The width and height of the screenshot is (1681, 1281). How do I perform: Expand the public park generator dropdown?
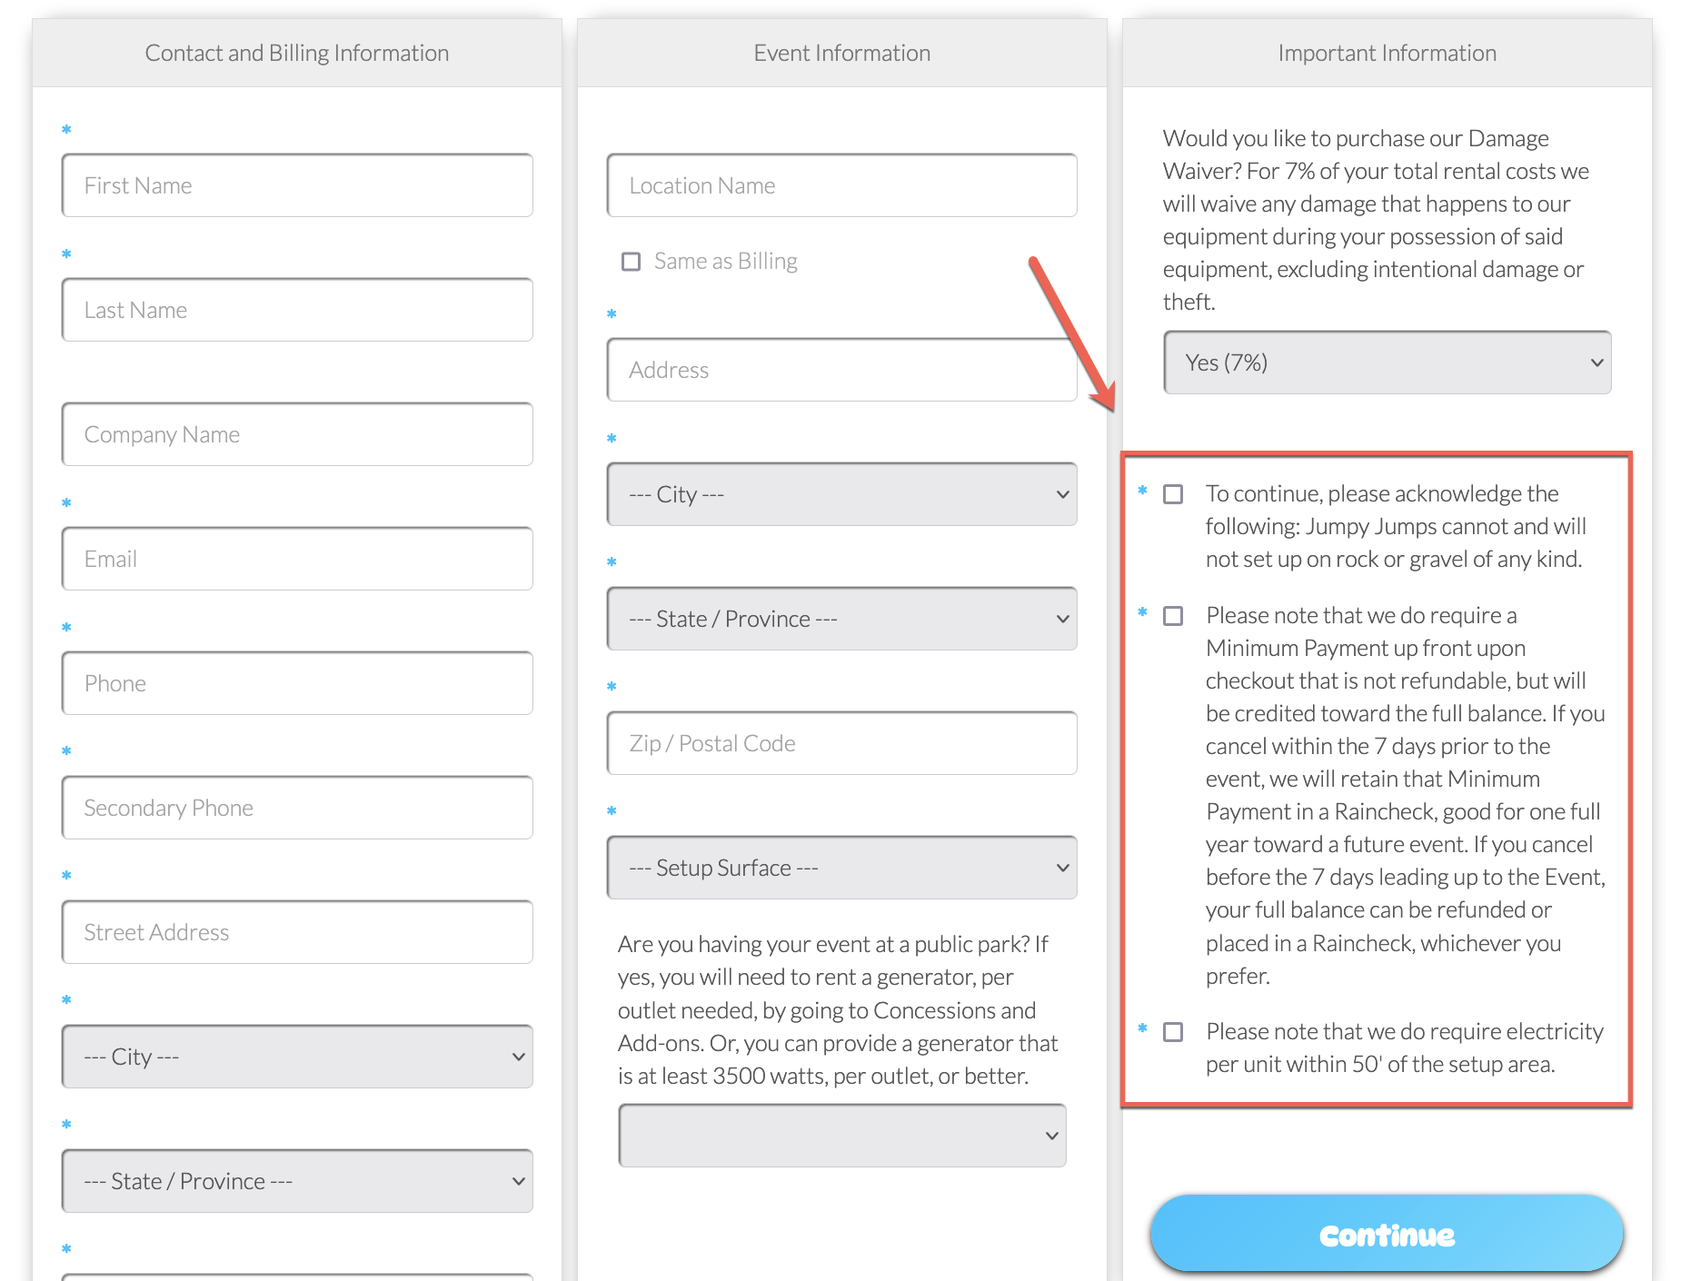[x=841, y=1136]
